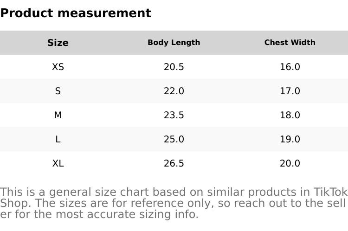Select the XS size cell
348x231 pixels.
[58, 67]
